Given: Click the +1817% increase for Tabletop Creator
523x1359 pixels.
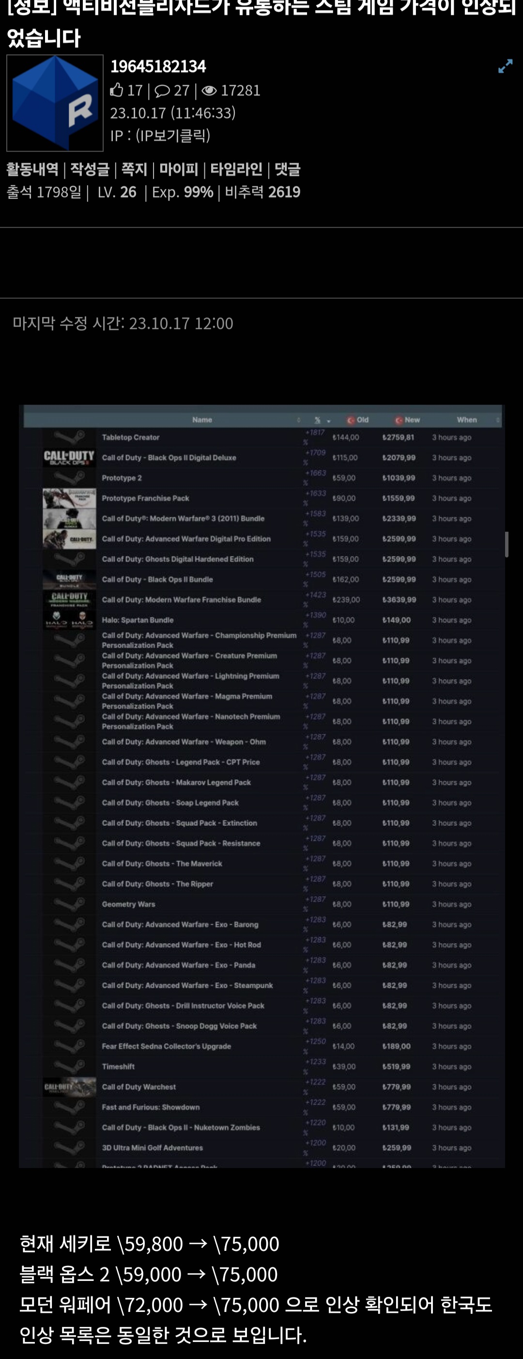Looking at the screenshot, I should tap(314, 437).
